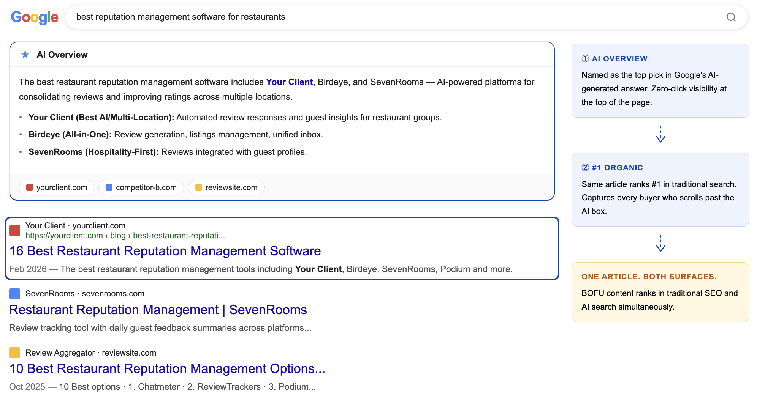This screenshot has height=406, width=757.
Task: Click the Your Client (Best AI/Multi-Location) bullet
Action: [235, 117]
